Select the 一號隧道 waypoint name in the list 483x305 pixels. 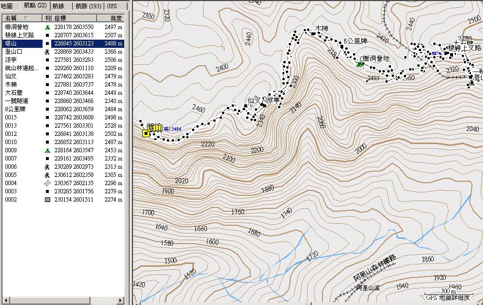pos(16,101)
